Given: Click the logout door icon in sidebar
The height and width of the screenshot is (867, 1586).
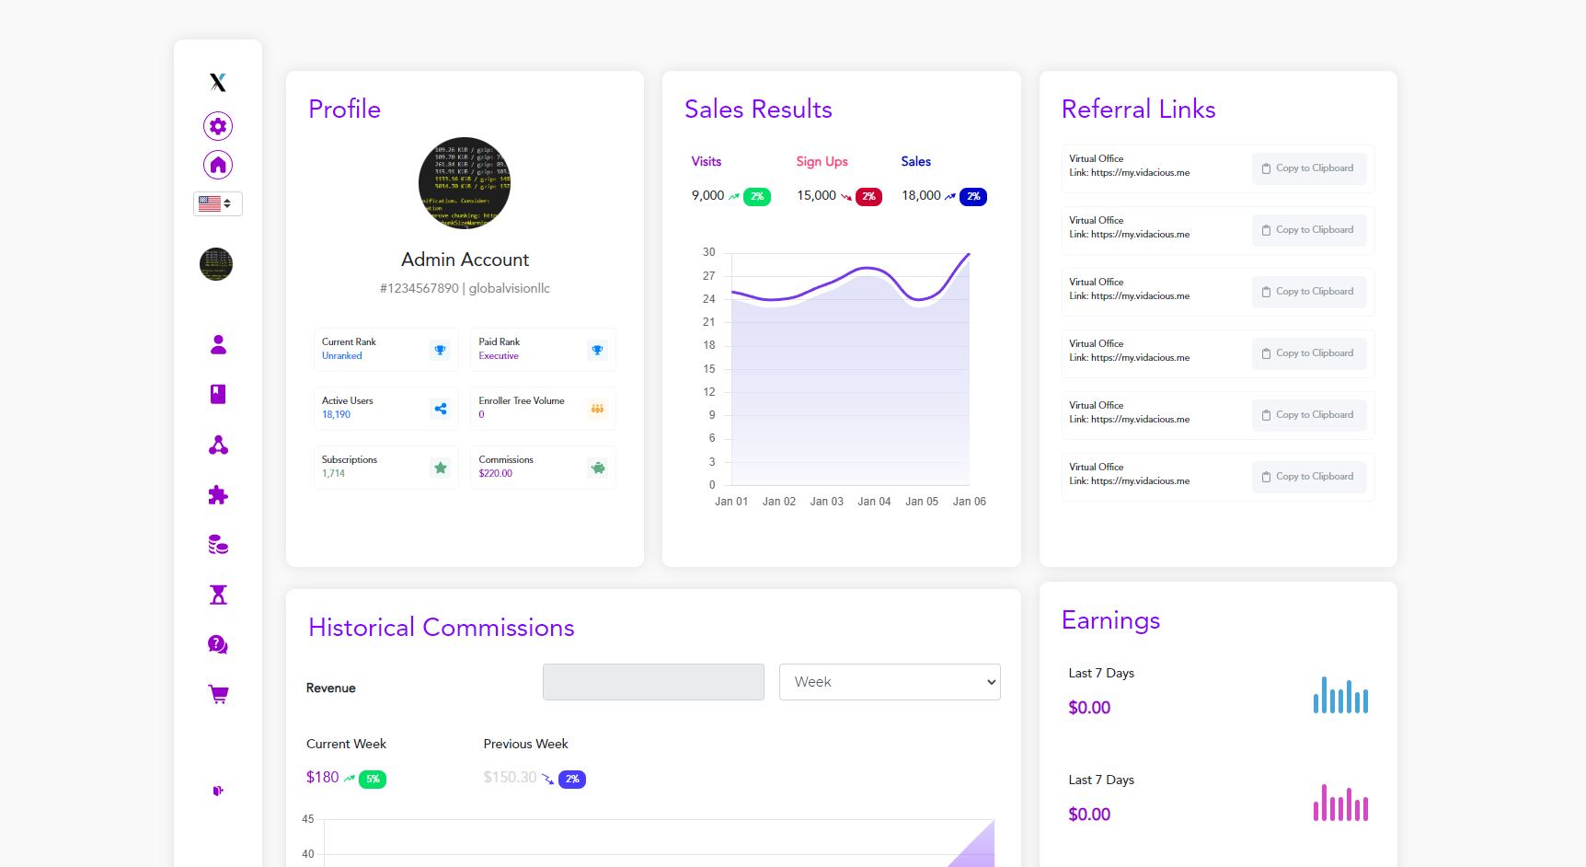Looking at the screenshot, I should pos(218,791).
